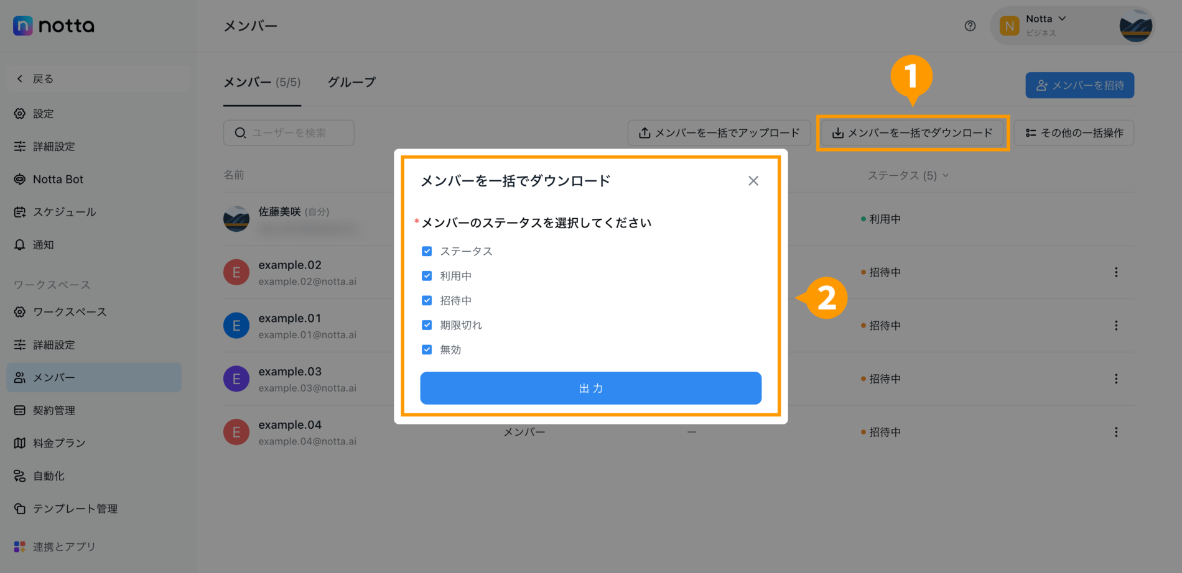Switch to メンバー (5/5) tab

tap(262, 82)
